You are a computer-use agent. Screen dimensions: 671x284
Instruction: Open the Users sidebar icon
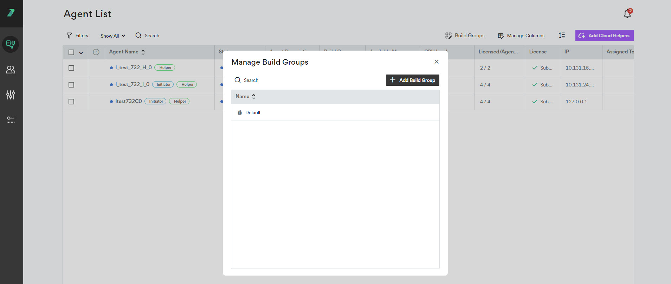tap(11, 70)
